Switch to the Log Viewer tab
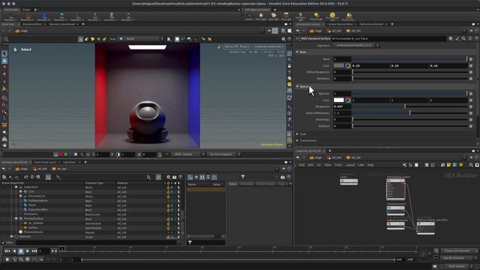This screenshot has width=480, height=270. [x=69, y=162]
